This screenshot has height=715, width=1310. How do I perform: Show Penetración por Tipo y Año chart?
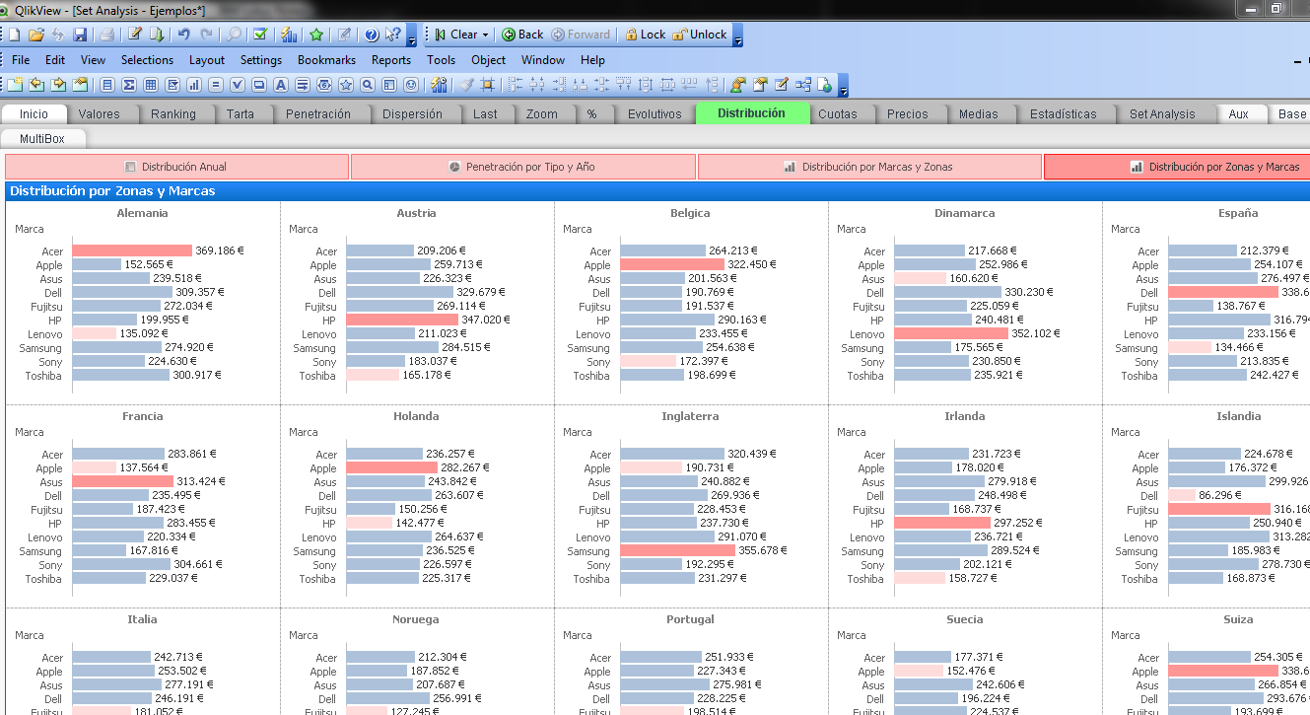click(523, 167)
